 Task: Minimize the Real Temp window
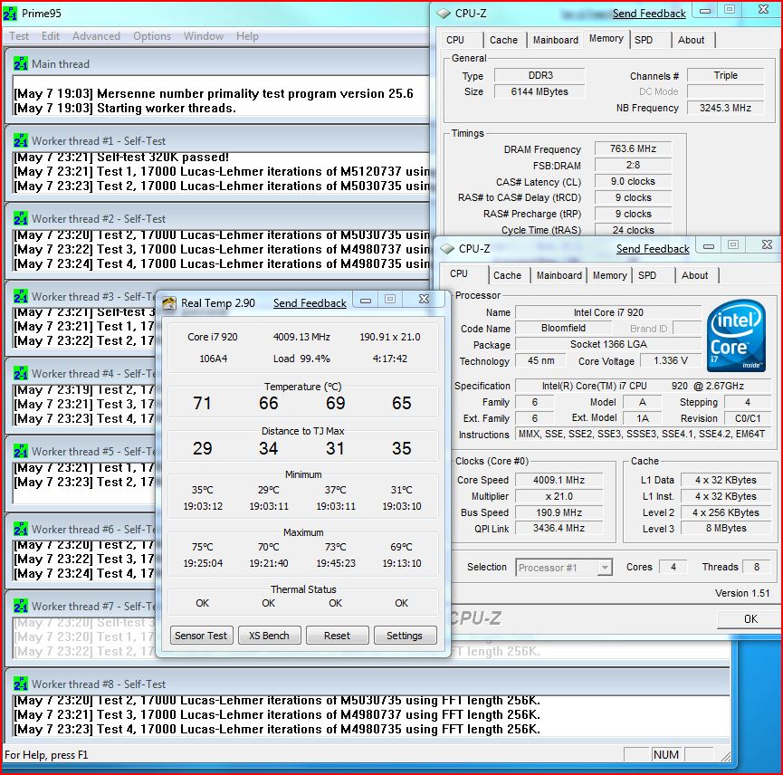pos(366,300)
